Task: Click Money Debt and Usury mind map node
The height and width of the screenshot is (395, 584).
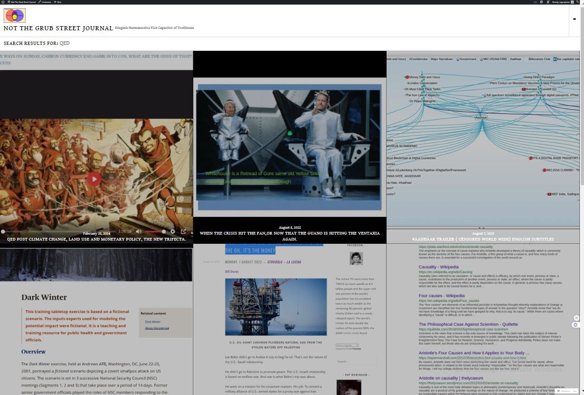Action: (x=422, y=77)
